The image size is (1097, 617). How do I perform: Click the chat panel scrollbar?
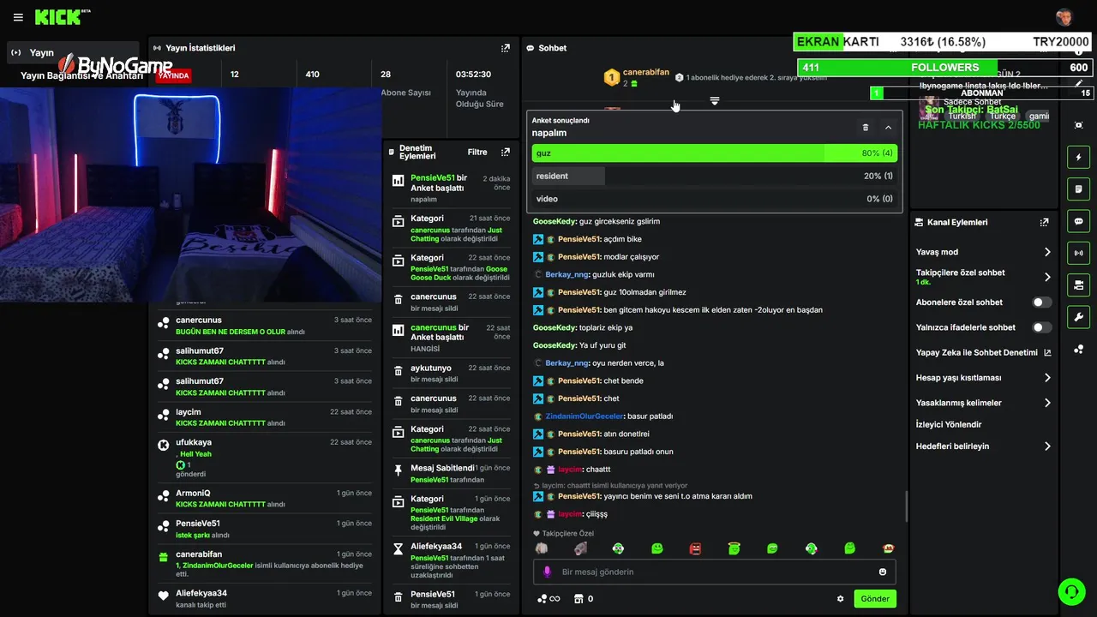[906, 506]
